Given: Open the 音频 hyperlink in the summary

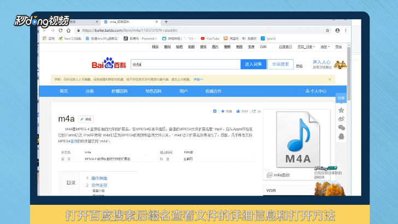Looking at the screenshot, I should [x=74, y=141].
